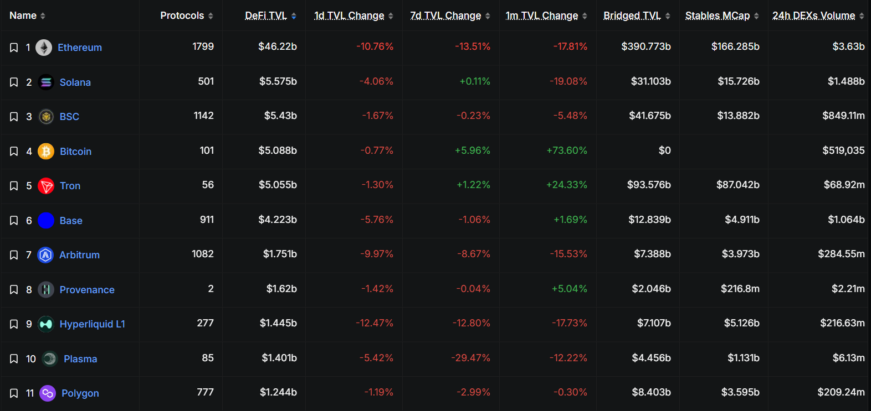Open the Provenance chain link
The image size is (871, 411).
[87, 290]
